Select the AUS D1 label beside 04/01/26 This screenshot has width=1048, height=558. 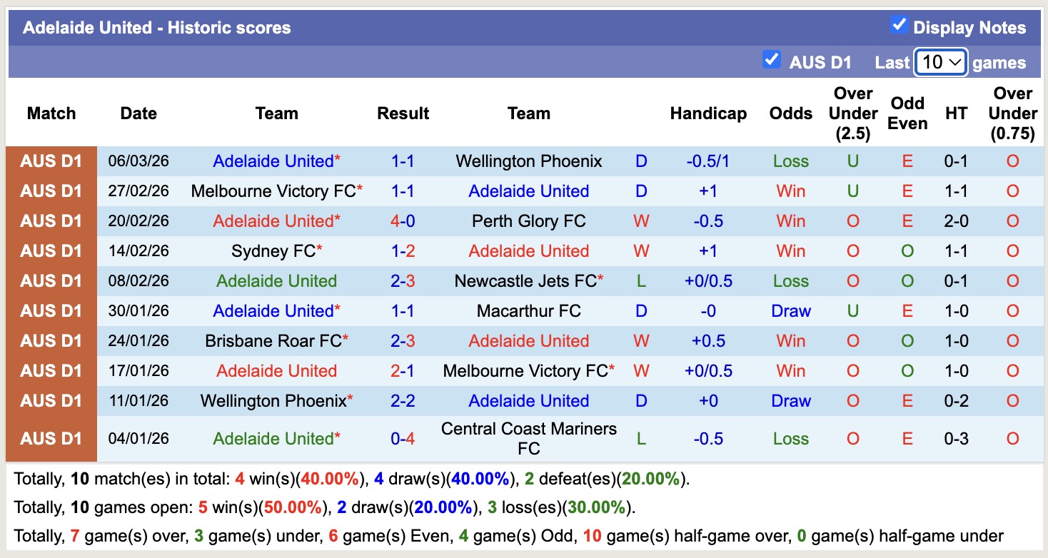pos(51,438)
